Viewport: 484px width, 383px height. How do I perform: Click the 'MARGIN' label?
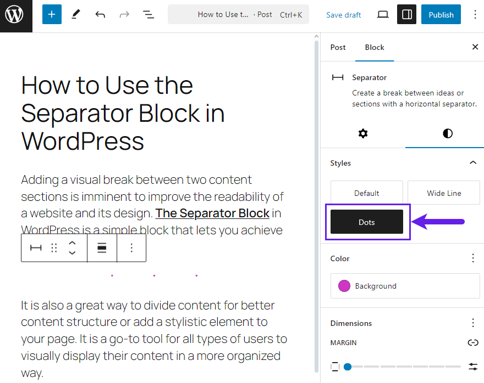343,342
